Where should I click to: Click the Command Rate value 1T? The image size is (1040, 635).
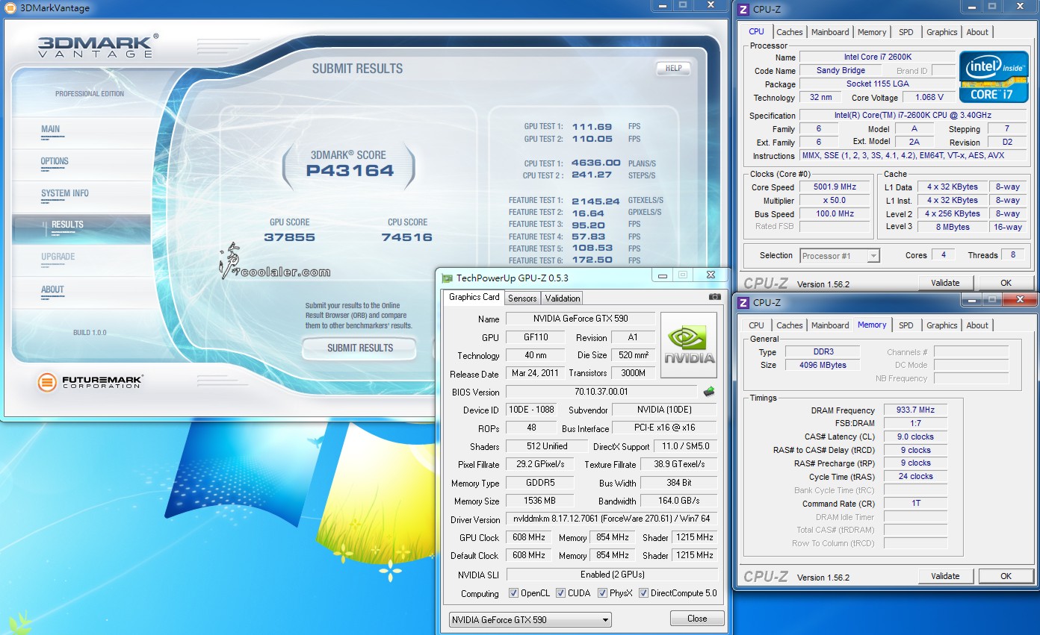tap(915, 503)
